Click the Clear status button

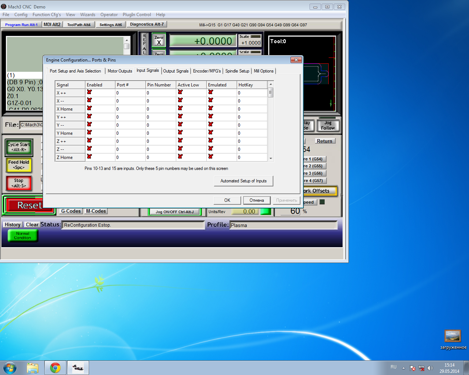[x=32, y=224]
